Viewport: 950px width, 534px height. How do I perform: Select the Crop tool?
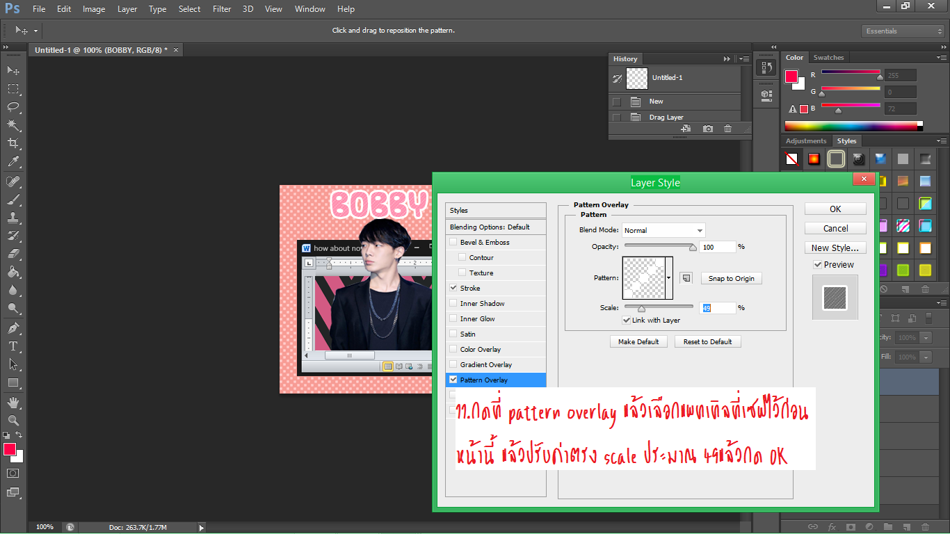(13, 143)
